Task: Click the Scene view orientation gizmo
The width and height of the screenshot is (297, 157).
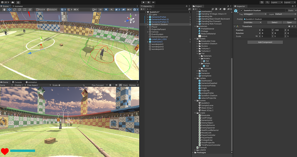Action: (131, 19)
